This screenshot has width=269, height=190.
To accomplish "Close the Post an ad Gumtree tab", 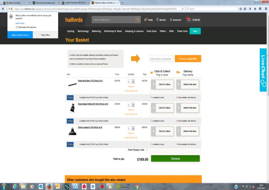I will 59,3.
